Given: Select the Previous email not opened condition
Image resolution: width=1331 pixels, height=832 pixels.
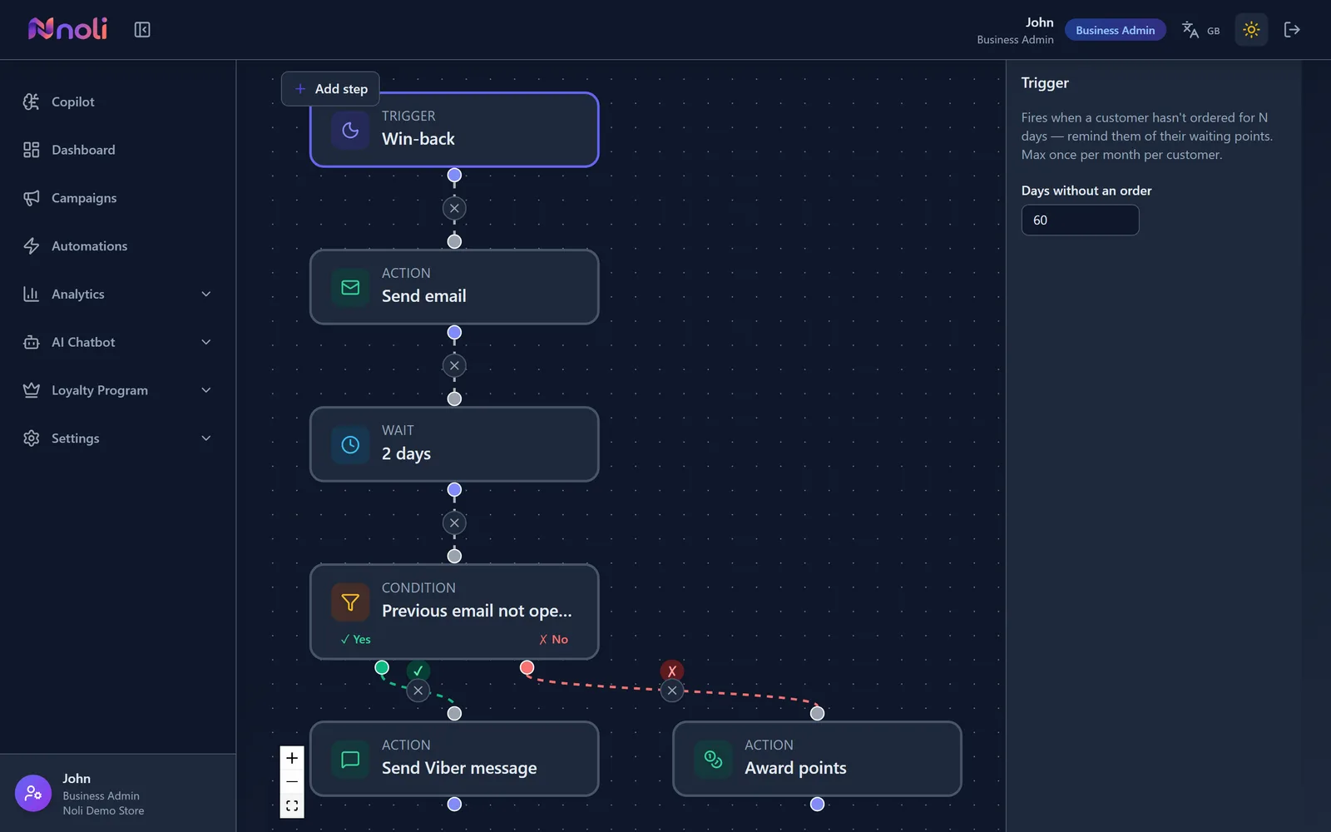Looking at the screenshot, I should tap(454, 612).
